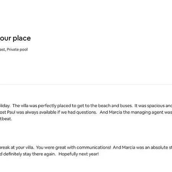The width and height of the screenshot is (172, 172).
Task: Click the text "It was spacious"
Action: click(x=149, y=106)
